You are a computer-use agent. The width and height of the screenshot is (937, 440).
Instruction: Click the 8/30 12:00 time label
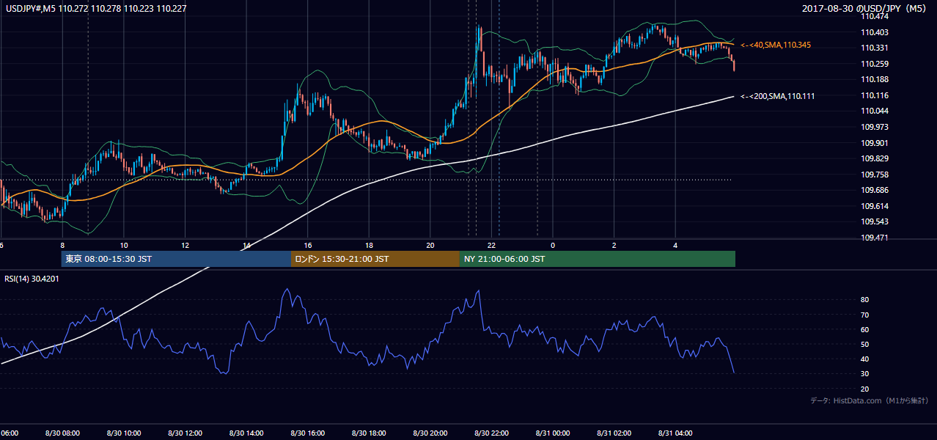pyautogui.click(x=185, y=433)
